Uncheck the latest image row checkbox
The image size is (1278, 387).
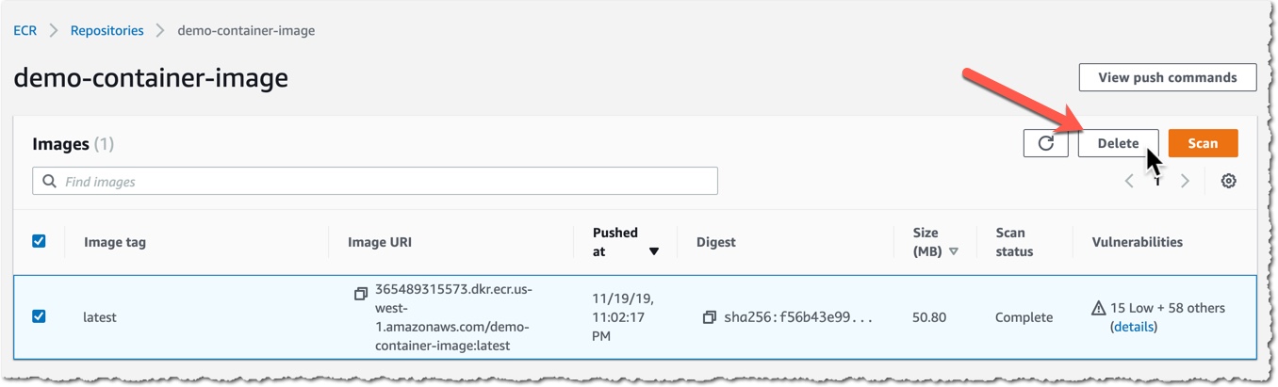click(x=39, y=316)
